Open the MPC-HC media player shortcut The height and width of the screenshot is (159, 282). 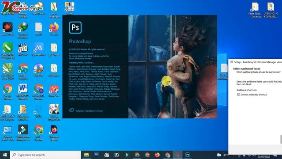[23, 49]
